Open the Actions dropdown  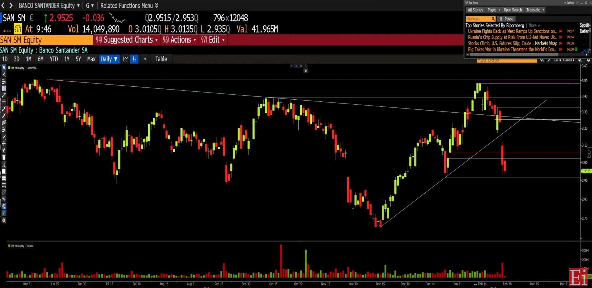(179, 40)
